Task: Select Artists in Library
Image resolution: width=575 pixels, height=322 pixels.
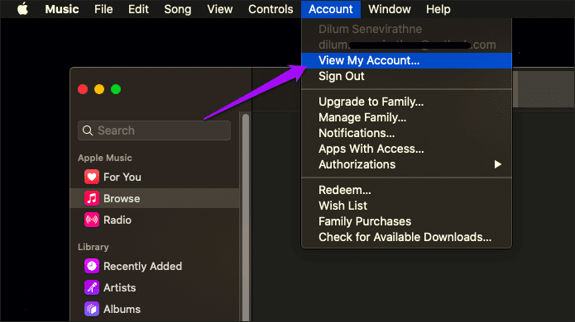Action: [x=155, y=287]
